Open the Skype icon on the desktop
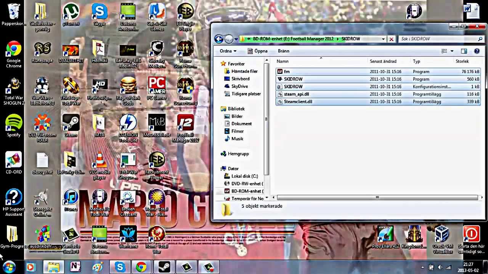This screenshot has width=488, height=274. coord(100,15)
